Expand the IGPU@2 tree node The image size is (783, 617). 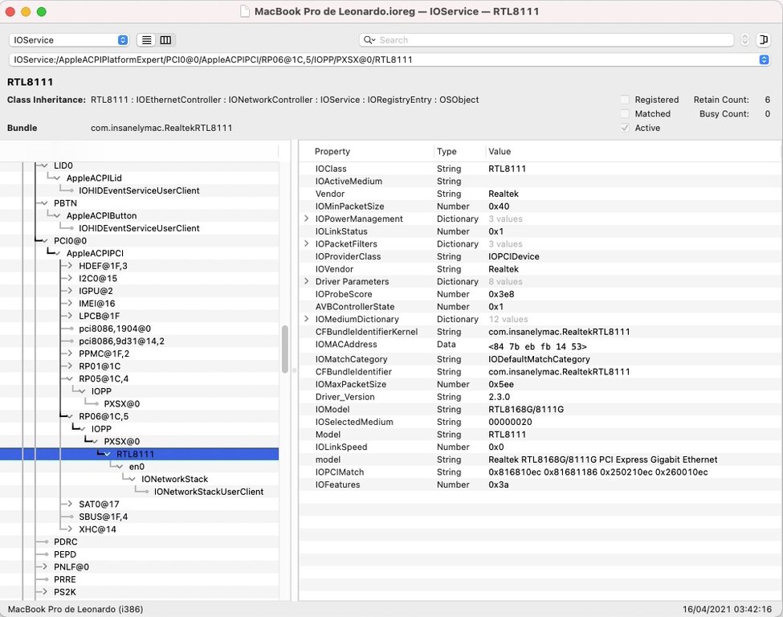point(70,291)
